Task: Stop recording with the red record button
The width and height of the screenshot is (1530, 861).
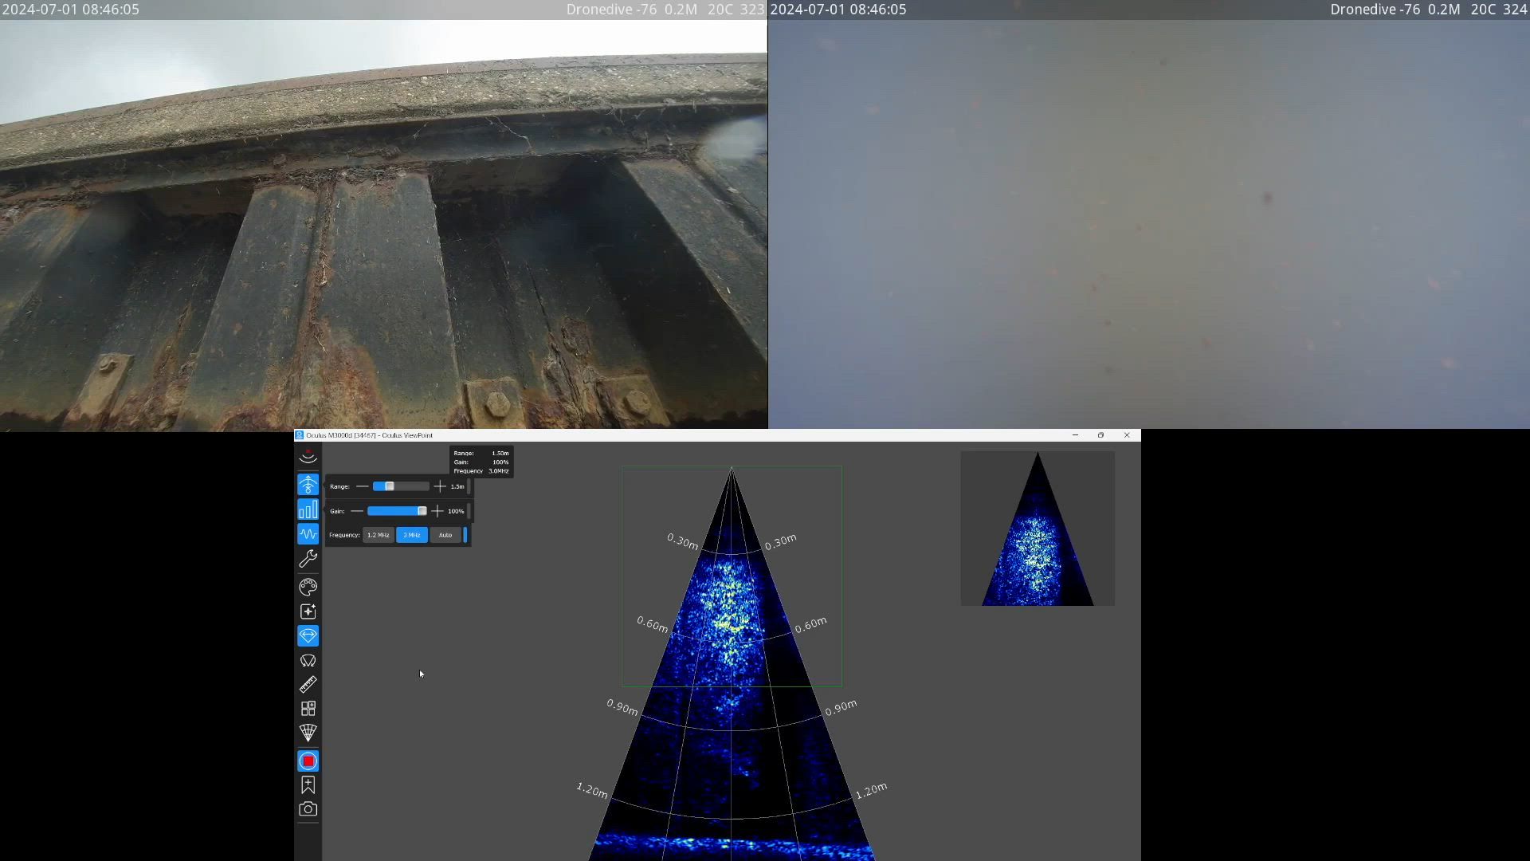Action: coord(308,761)
